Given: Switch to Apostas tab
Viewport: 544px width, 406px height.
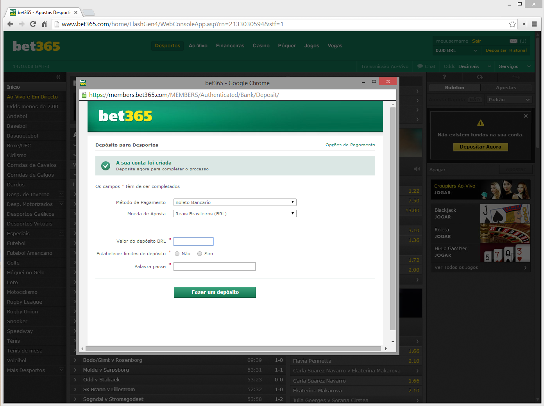Looking at the screenshot, I should coord(506,88).
